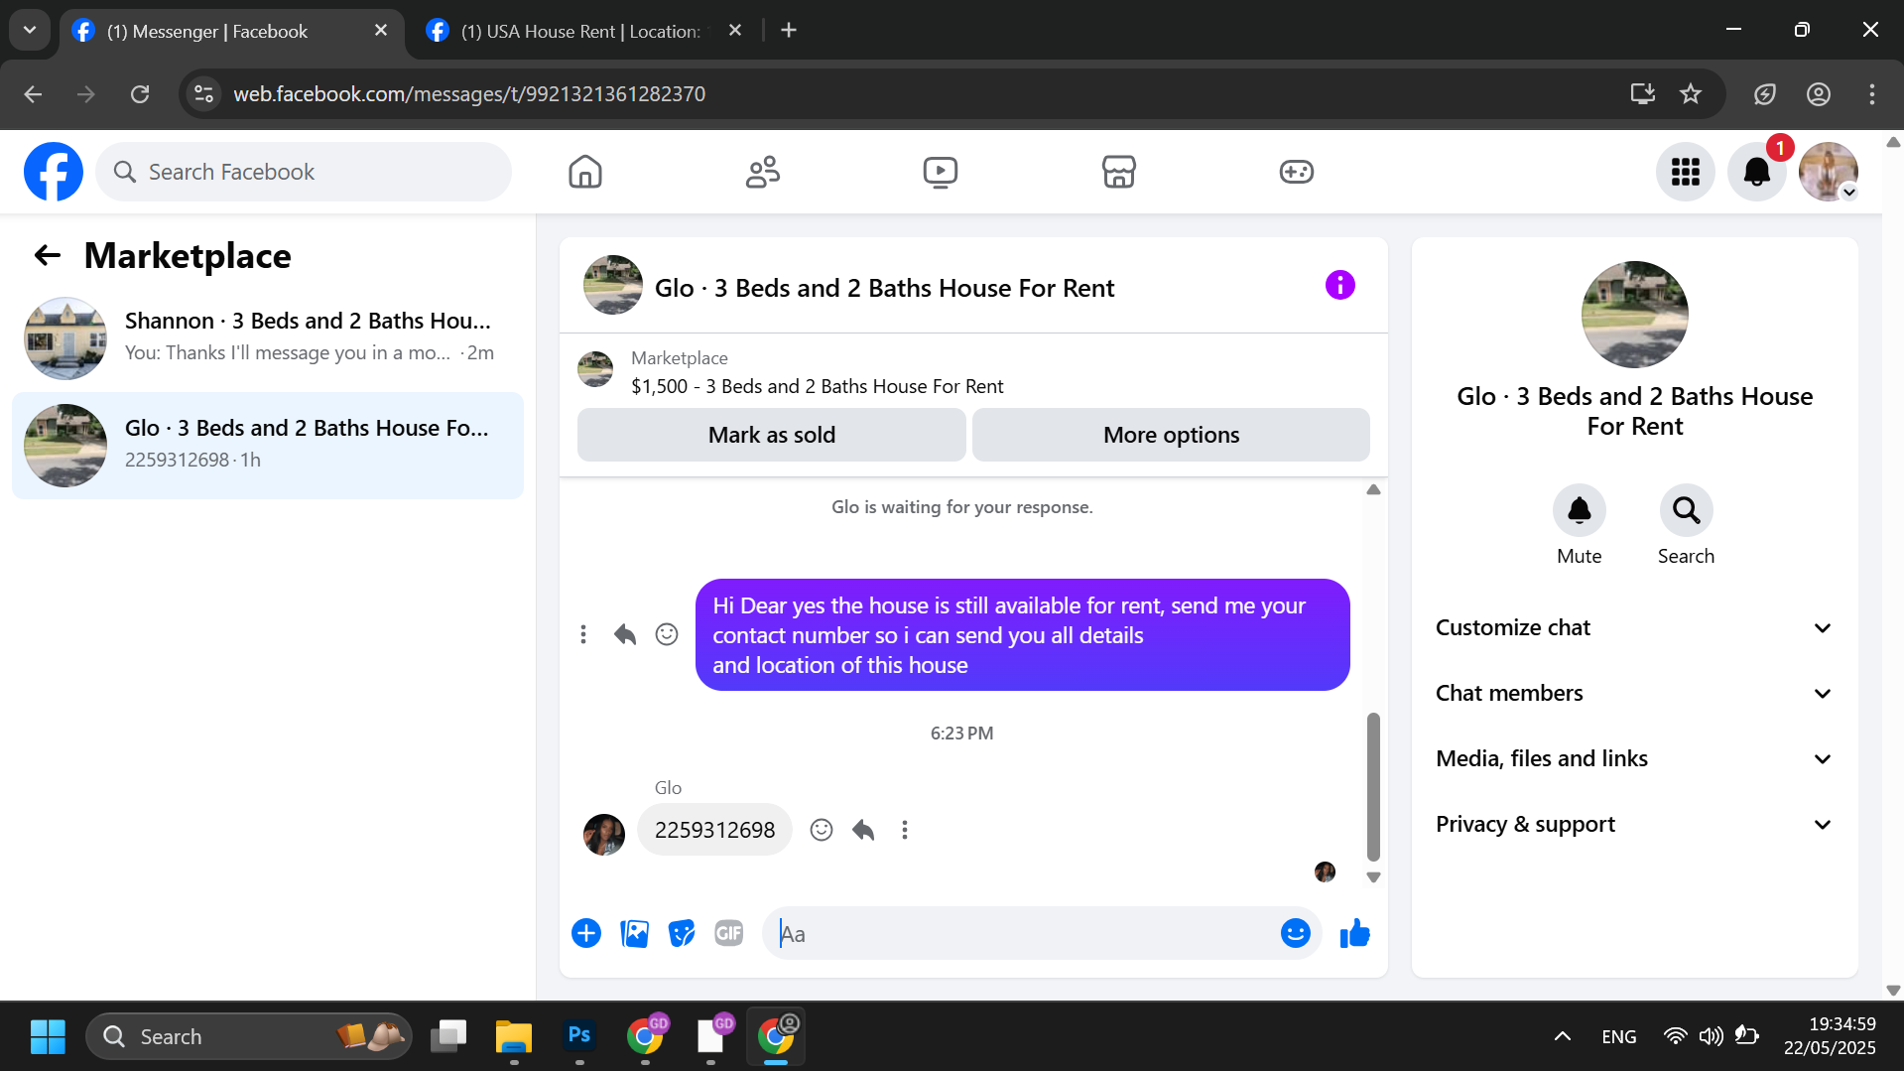The width and height of the screenshot is (1904, 1071).
Task: Reply to the purple sent message
Action: (625, 634)
